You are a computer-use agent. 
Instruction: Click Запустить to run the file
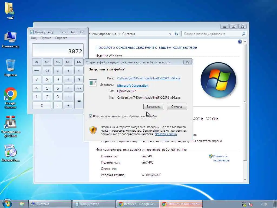(x=154, y=107)
